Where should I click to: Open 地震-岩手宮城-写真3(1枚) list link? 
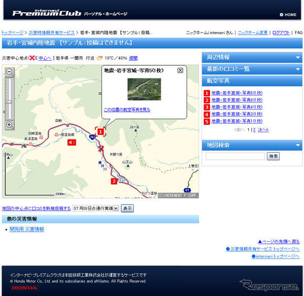pyautogui.click(x=236, y=114)
